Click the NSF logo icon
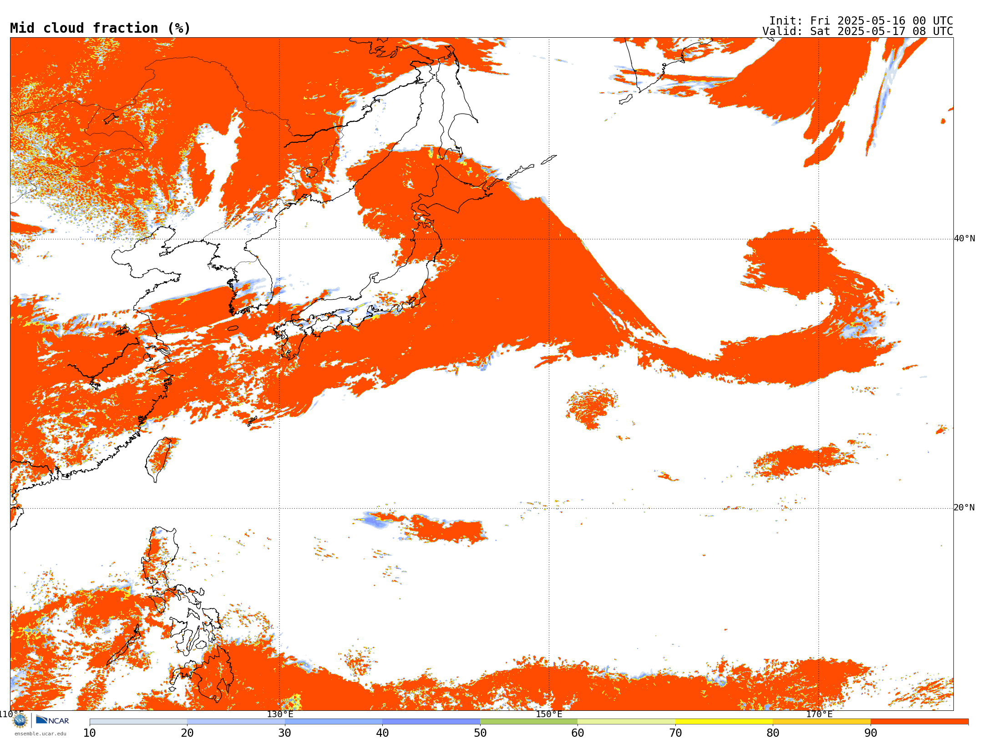Screen dimensions: 983x739 click(x=20, y=720)
